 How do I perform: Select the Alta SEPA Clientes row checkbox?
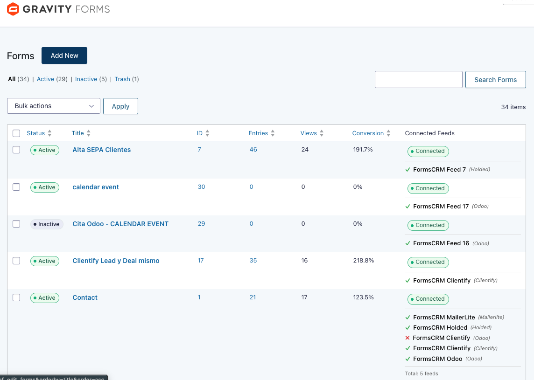16,150
